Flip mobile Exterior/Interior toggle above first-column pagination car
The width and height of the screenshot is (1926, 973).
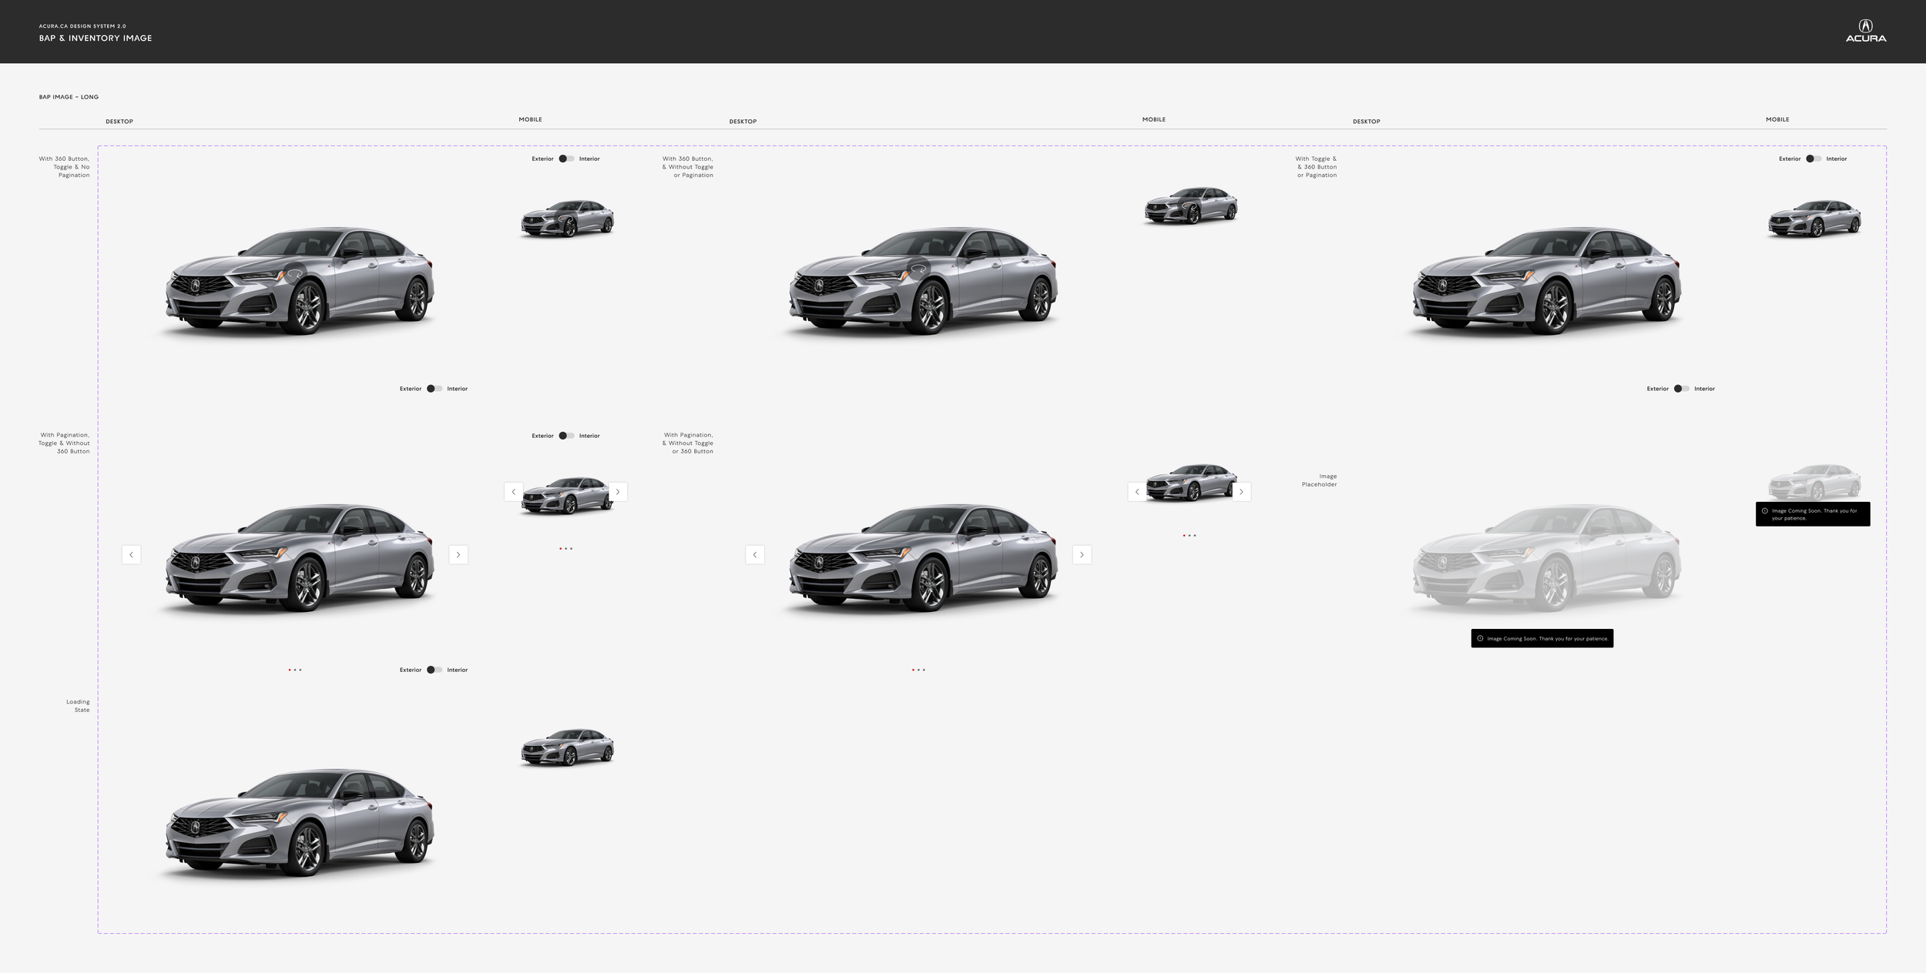click(x=567, y=436)
